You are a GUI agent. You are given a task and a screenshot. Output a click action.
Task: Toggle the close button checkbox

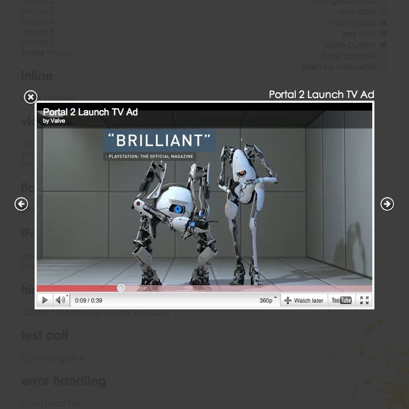tap(383, 45)
